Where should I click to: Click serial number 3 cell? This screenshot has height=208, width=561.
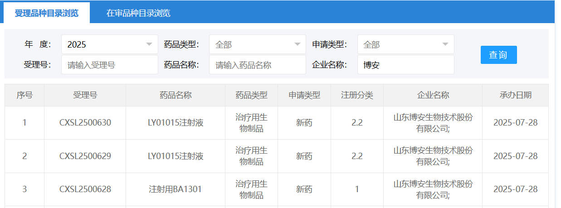(x=24, y=189)
